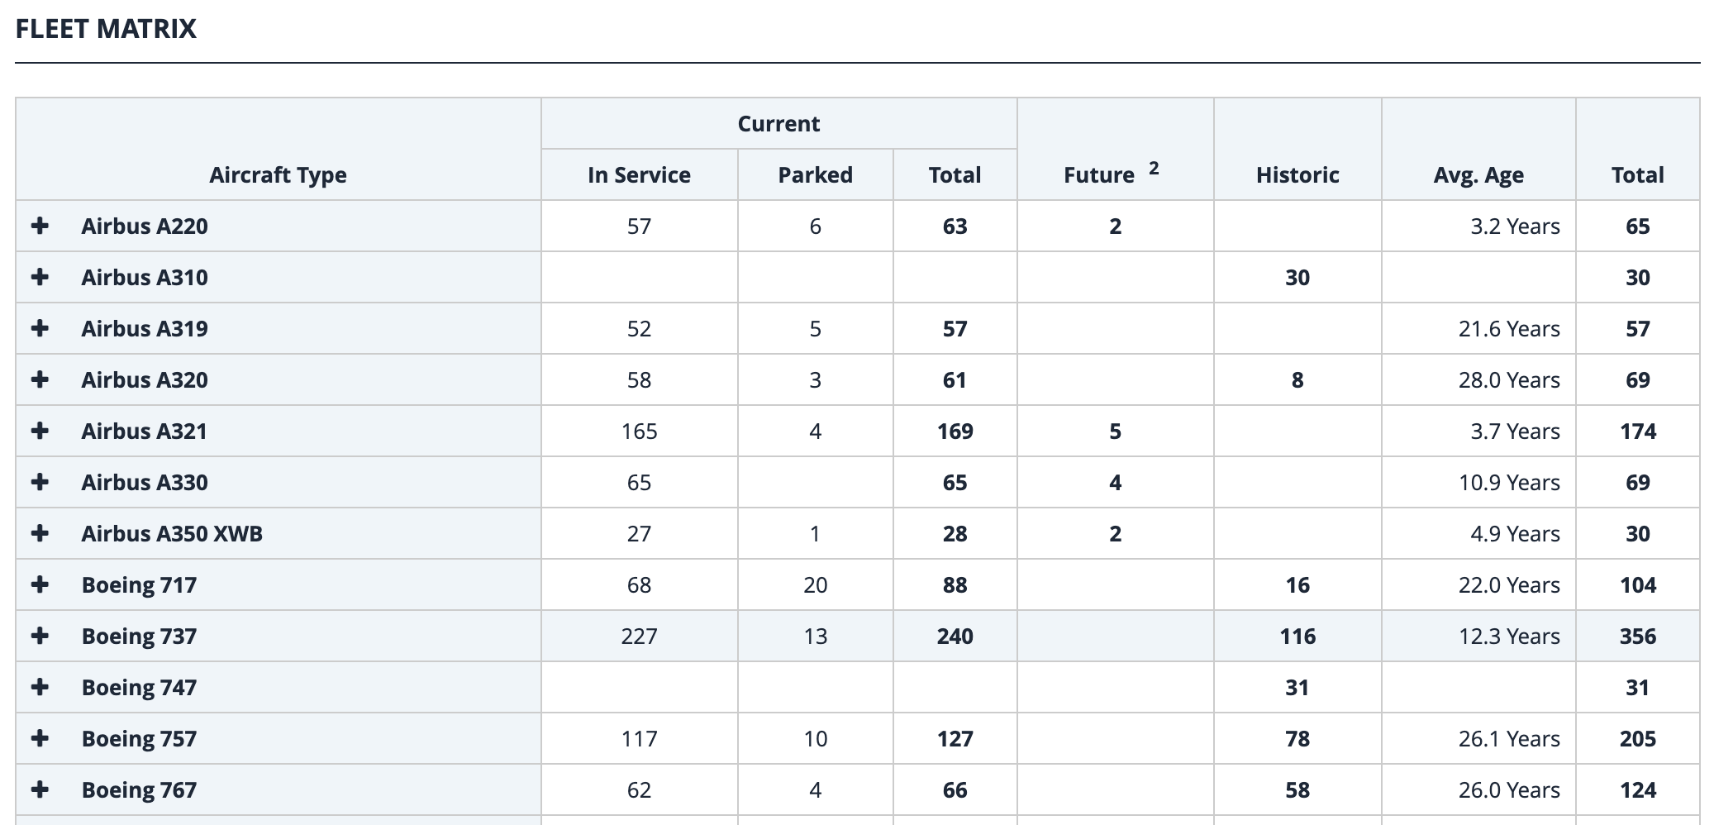Expand the Boeing 757 row
The image size is (1714, 825).
[x=40, y=738]
